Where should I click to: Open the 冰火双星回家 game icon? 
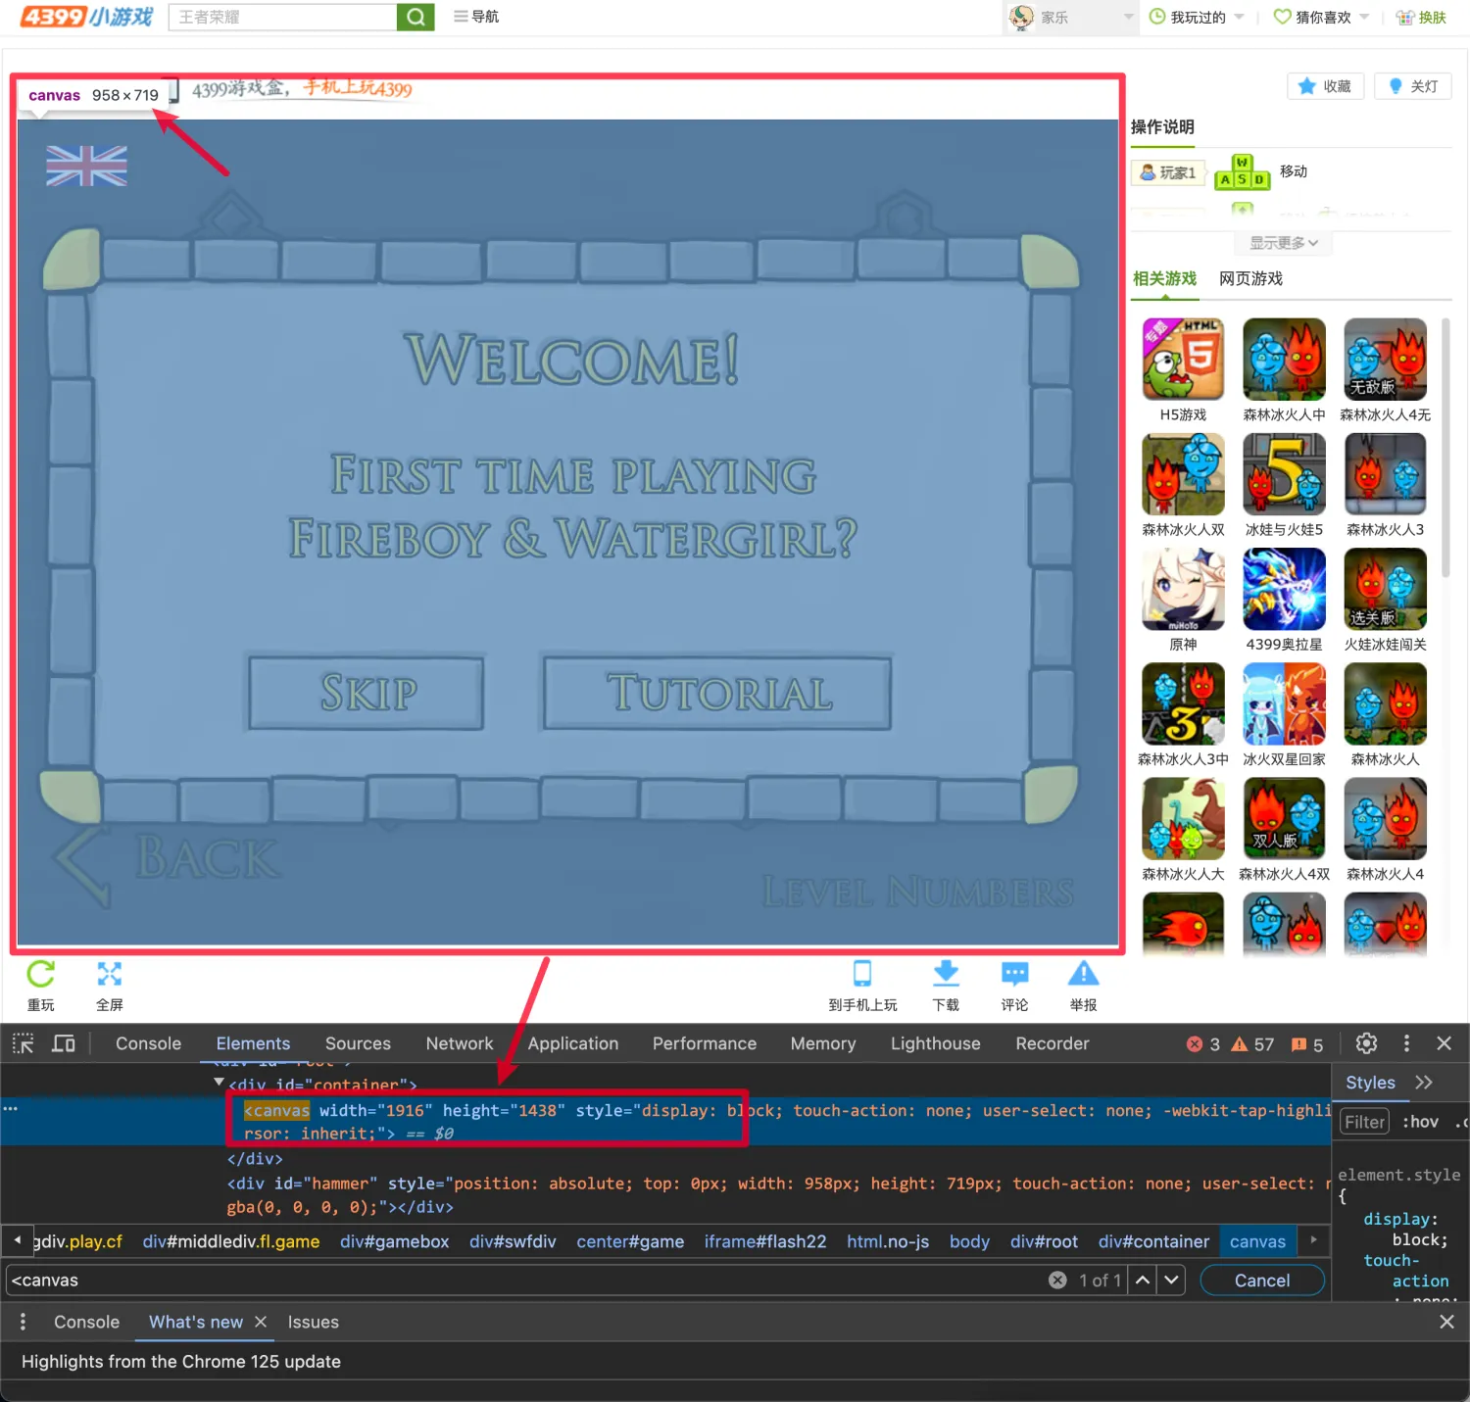[x=1284, y=703]
